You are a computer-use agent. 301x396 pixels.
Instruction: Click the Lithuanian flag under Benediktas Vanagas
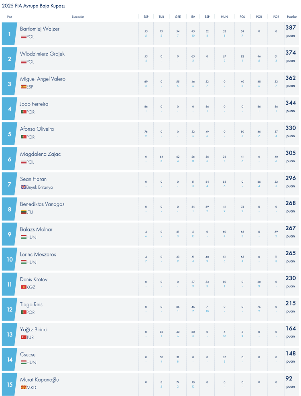[x=24, y=212]
